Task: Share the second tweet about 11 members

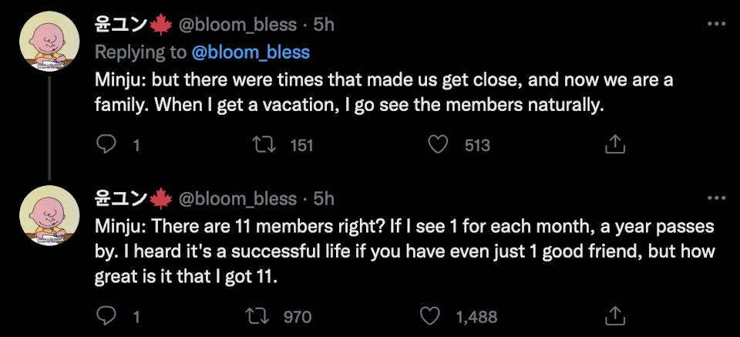Action: (614, 316)
